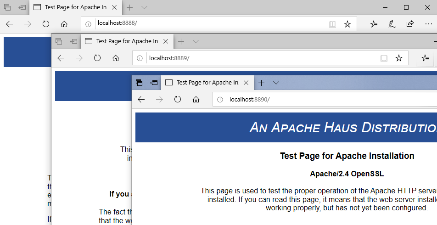Maximize the localhost:8888 window
This screenshot has height=225, width=437.
[406, 7]
